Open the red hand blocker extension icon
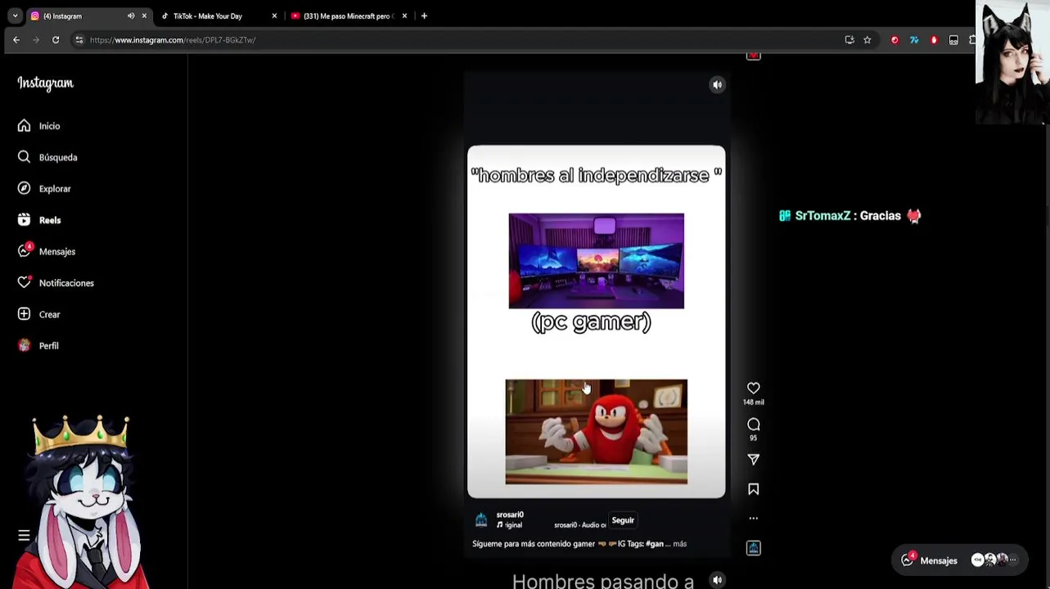 934,40
